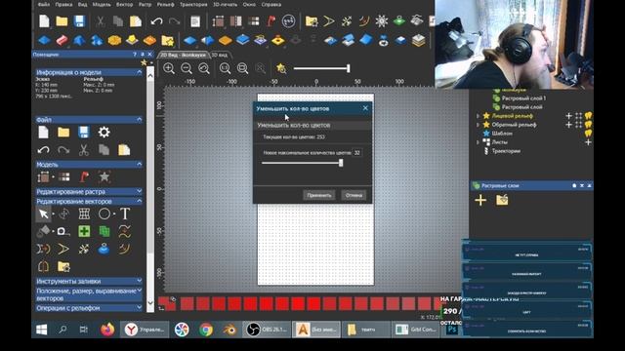
Task: Click the star model icon in Модель section
Action: pyautogui.click(x=104, y=176)
